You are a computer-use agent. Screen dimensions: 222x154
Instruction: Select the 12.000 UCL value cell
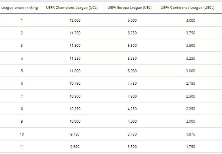point(75,21)
